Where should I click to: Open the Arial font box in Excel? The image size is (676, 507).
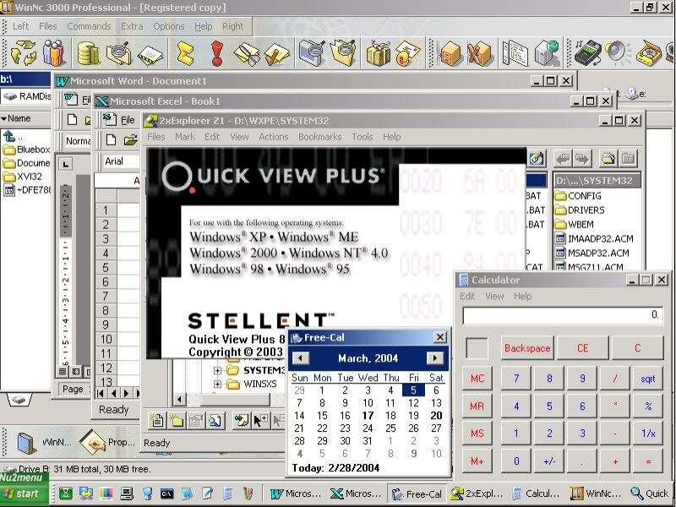point(120,161)
